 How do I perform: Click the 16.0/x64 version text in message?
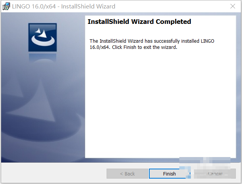pyautogui.click(x=100, y=47)
